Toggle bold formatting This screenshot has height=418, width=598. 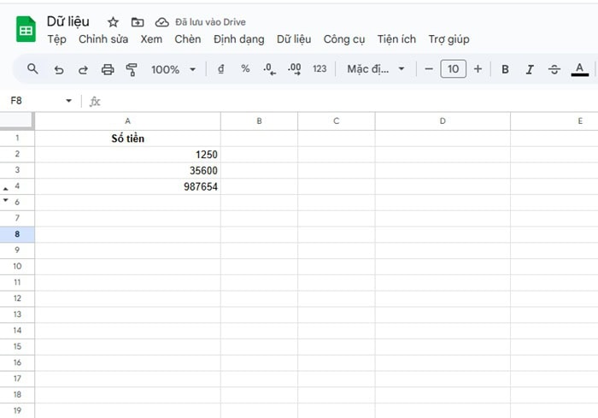pyautogui.click(x=505, y=69)
